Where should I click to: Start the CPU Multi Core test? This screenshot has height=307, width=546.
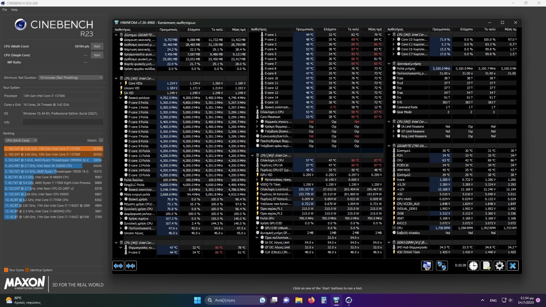coord(97,46)
